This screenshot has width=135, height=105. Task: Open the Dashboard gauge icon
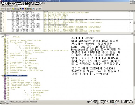pos(13,9)
